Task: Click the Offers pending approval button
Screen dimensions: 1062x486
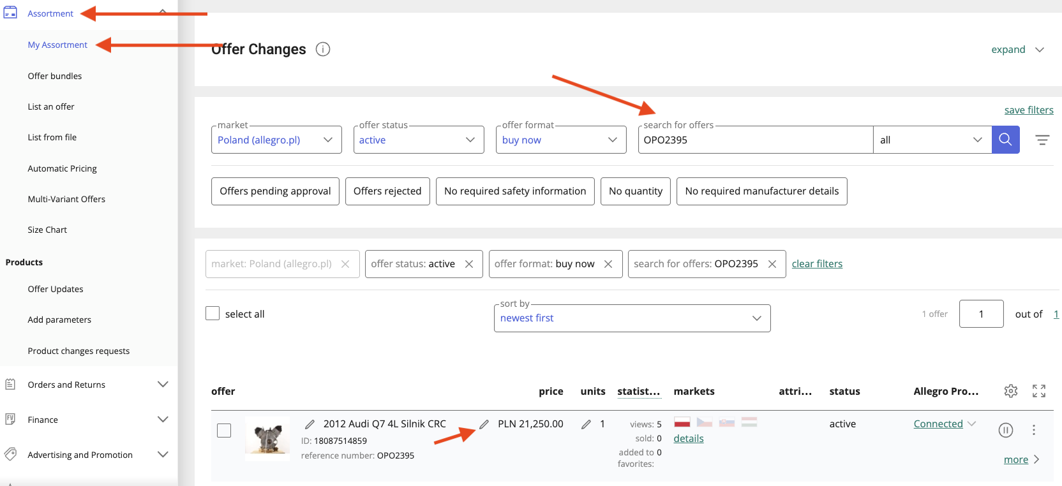Action: click(275, 191)
